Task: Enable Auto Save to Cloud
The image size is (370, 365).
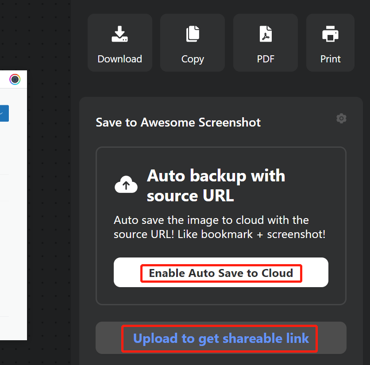Action: tap(221, 272)
